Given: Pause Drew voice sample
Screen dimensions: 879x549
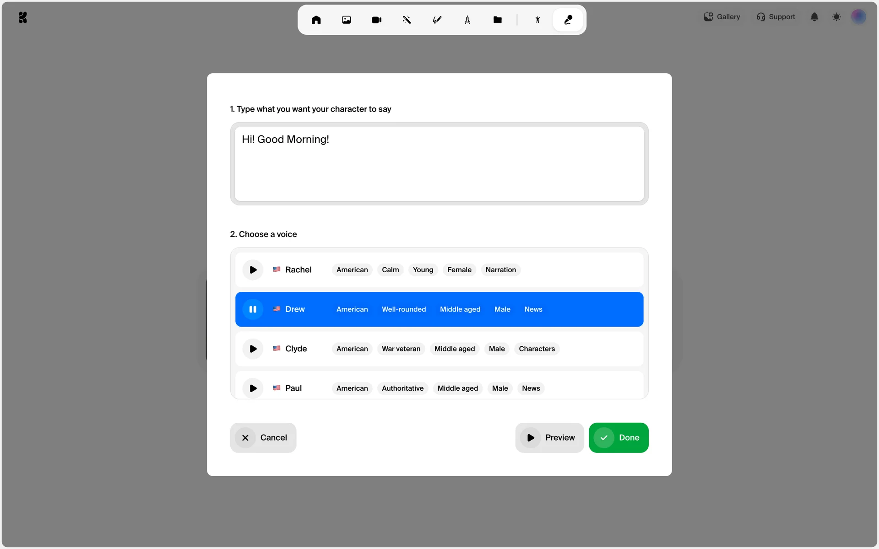Looking at the screenshot, I should [253, 309].
